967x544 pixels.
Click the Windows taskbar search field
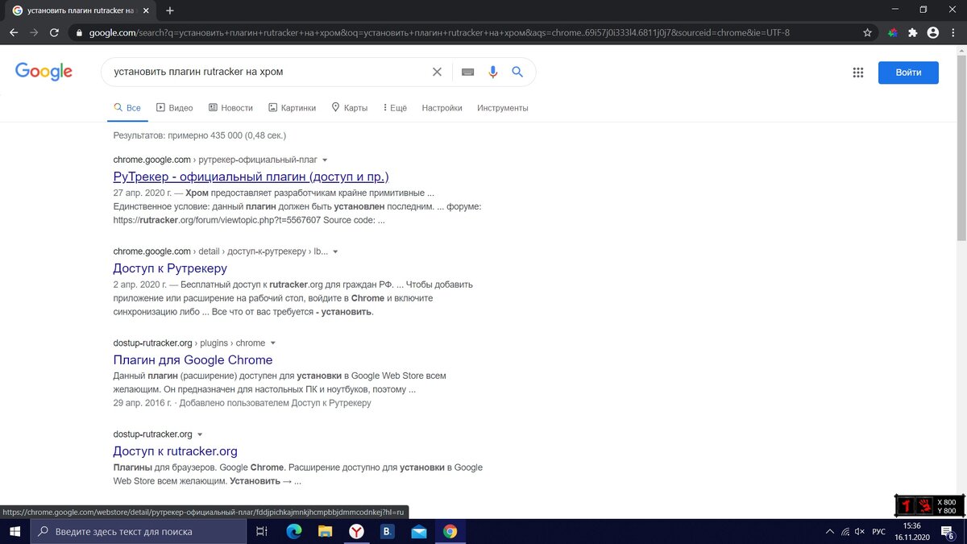coord(138,531)
